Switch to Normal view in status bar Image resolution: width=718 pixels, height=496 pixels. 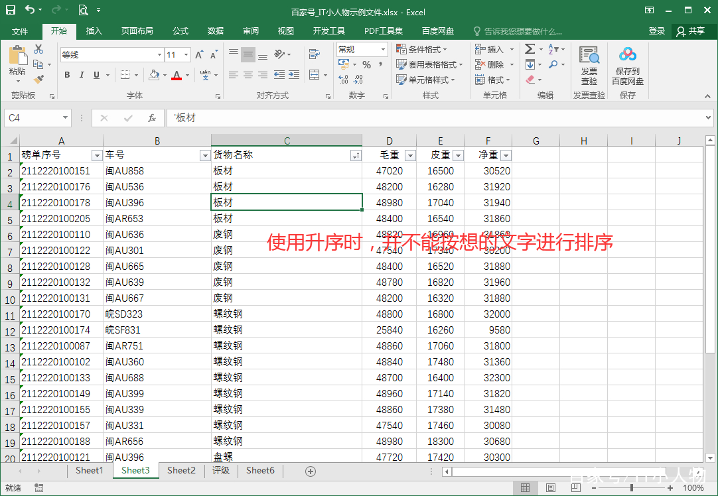pyautogui.click(x=525, y=488)
